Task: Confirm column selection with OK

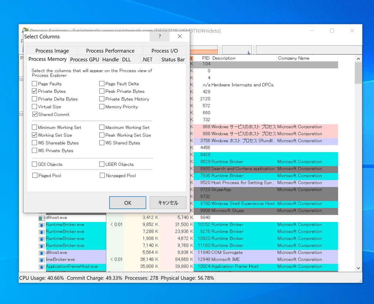Action: [x=127, y=203]
